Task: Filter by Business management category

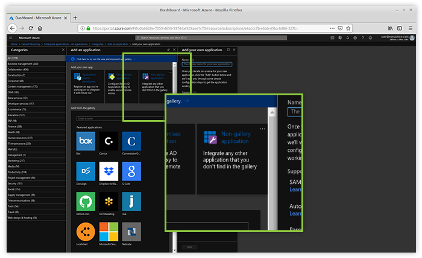Action: point(36,64)
